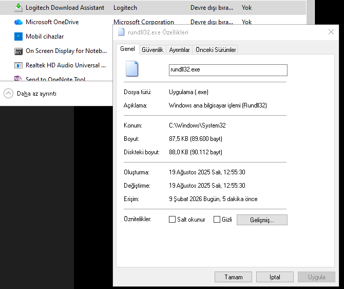Open the Güvenlik tab
The image size is (344, 289).
coord(152,50)
